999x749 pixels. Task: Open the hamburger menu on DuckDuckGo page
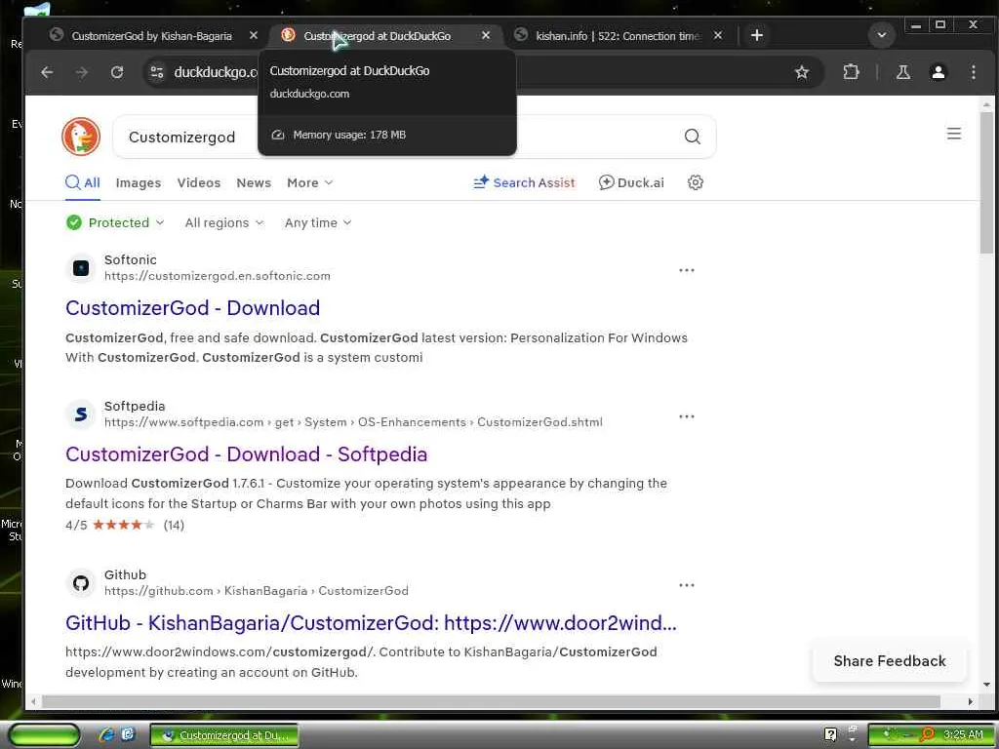pos(954,134)
